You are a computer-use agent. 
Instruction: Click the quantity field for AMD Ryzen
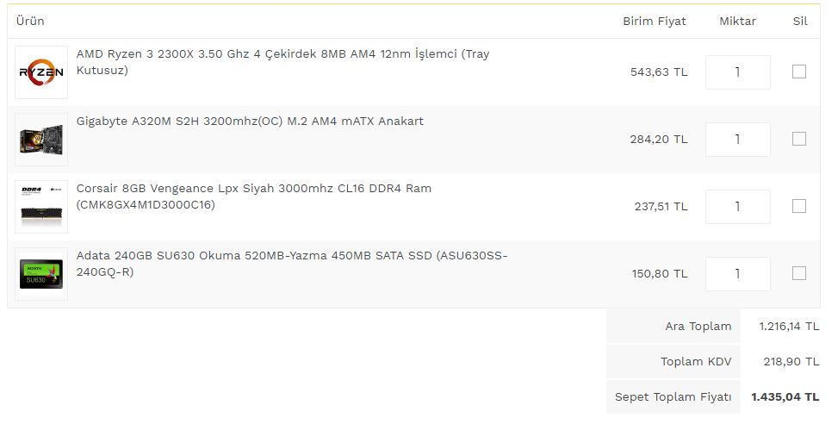(737, 72)
